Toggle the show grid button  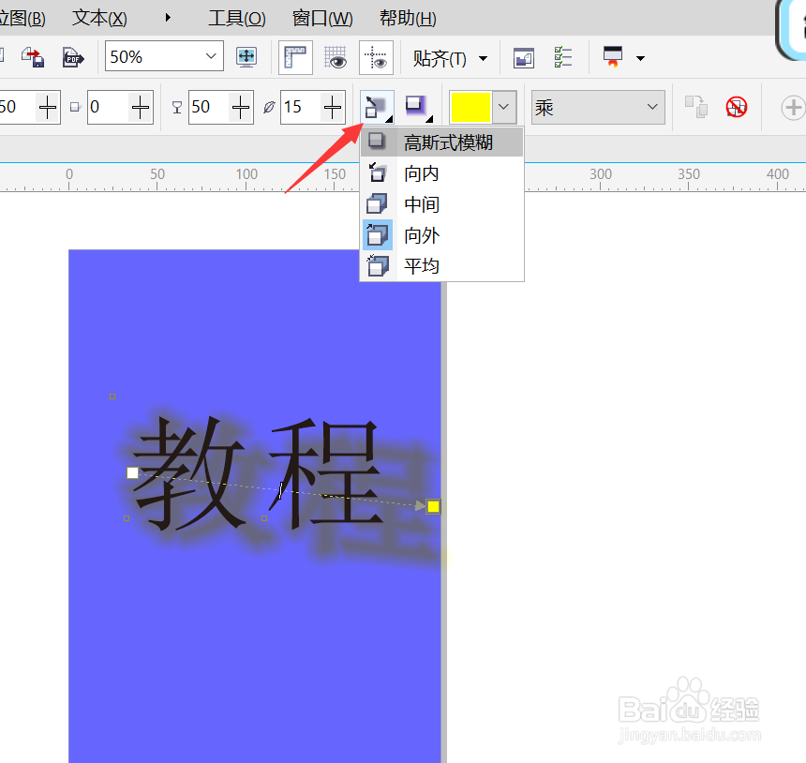(x=336, y=57)
